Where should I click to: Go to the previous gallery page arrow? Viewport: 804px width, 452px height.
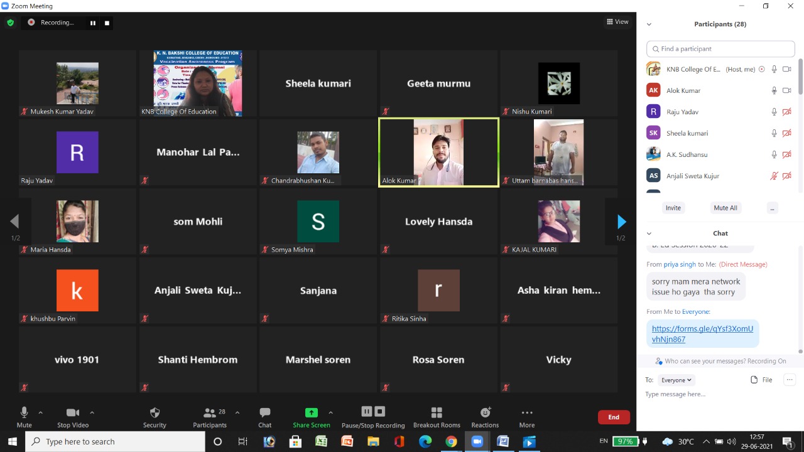pyautogui.click(x=14, y=221)
